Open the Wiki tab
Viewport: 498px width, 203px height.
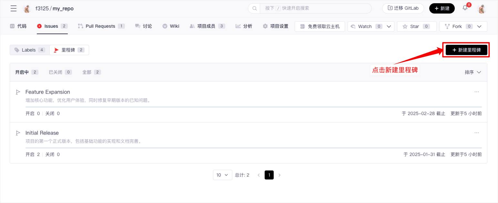[x=171, y=26]
